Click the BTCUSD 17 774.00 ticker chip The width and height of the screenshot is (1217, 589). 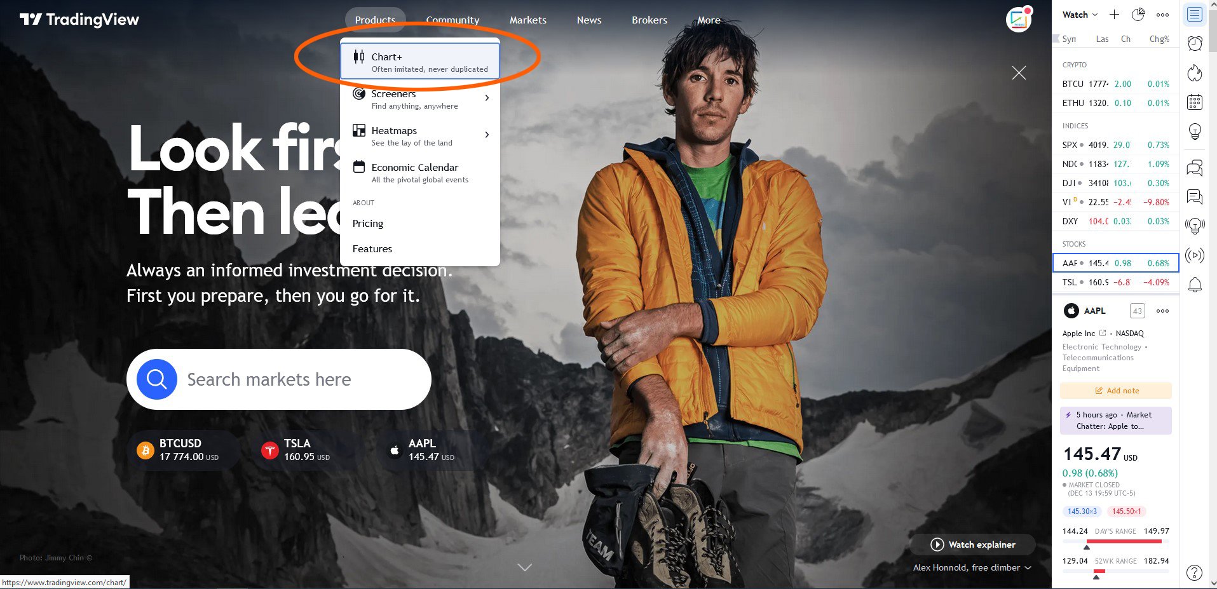(184, 450)
